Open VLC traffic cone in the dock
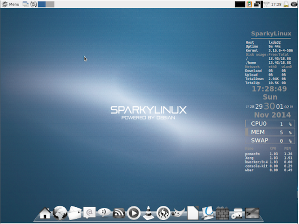The width and height of the screenshot is (299, 224). pos(149,213)
